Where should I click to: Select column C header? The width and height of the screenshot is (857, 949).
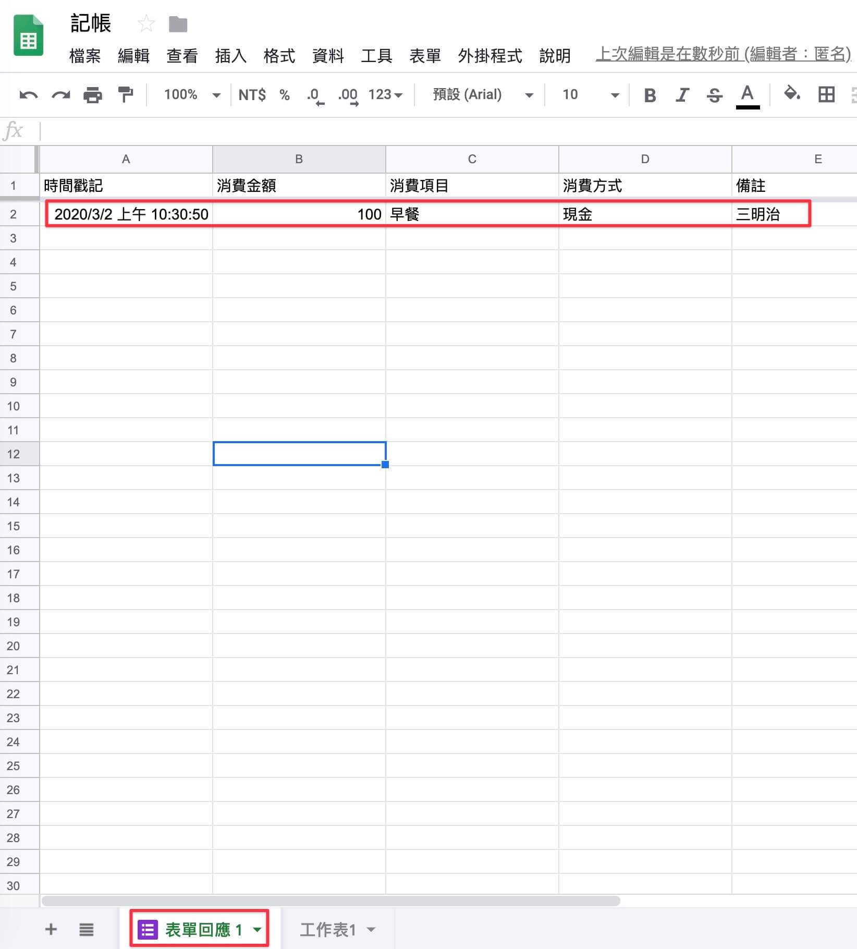472,159
